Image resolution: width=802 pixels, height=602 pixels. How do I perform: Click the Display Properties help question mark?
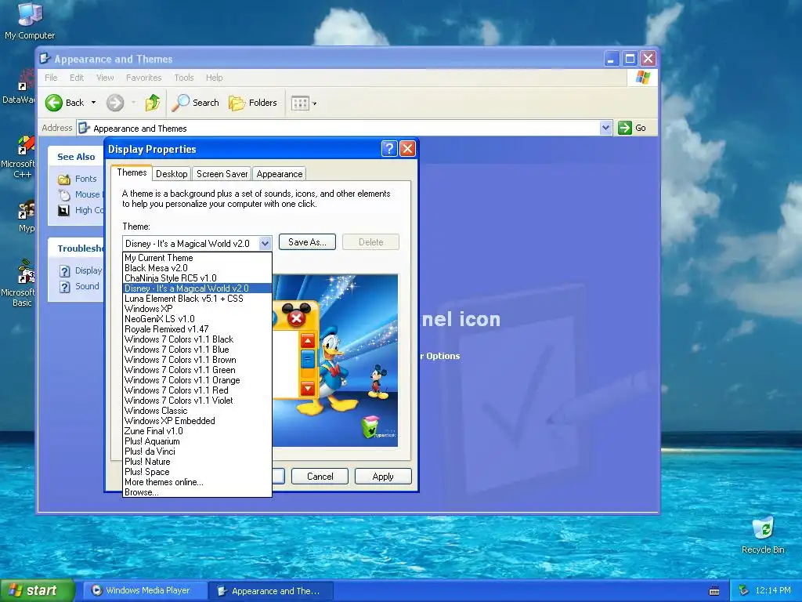(x=388, y=149)
